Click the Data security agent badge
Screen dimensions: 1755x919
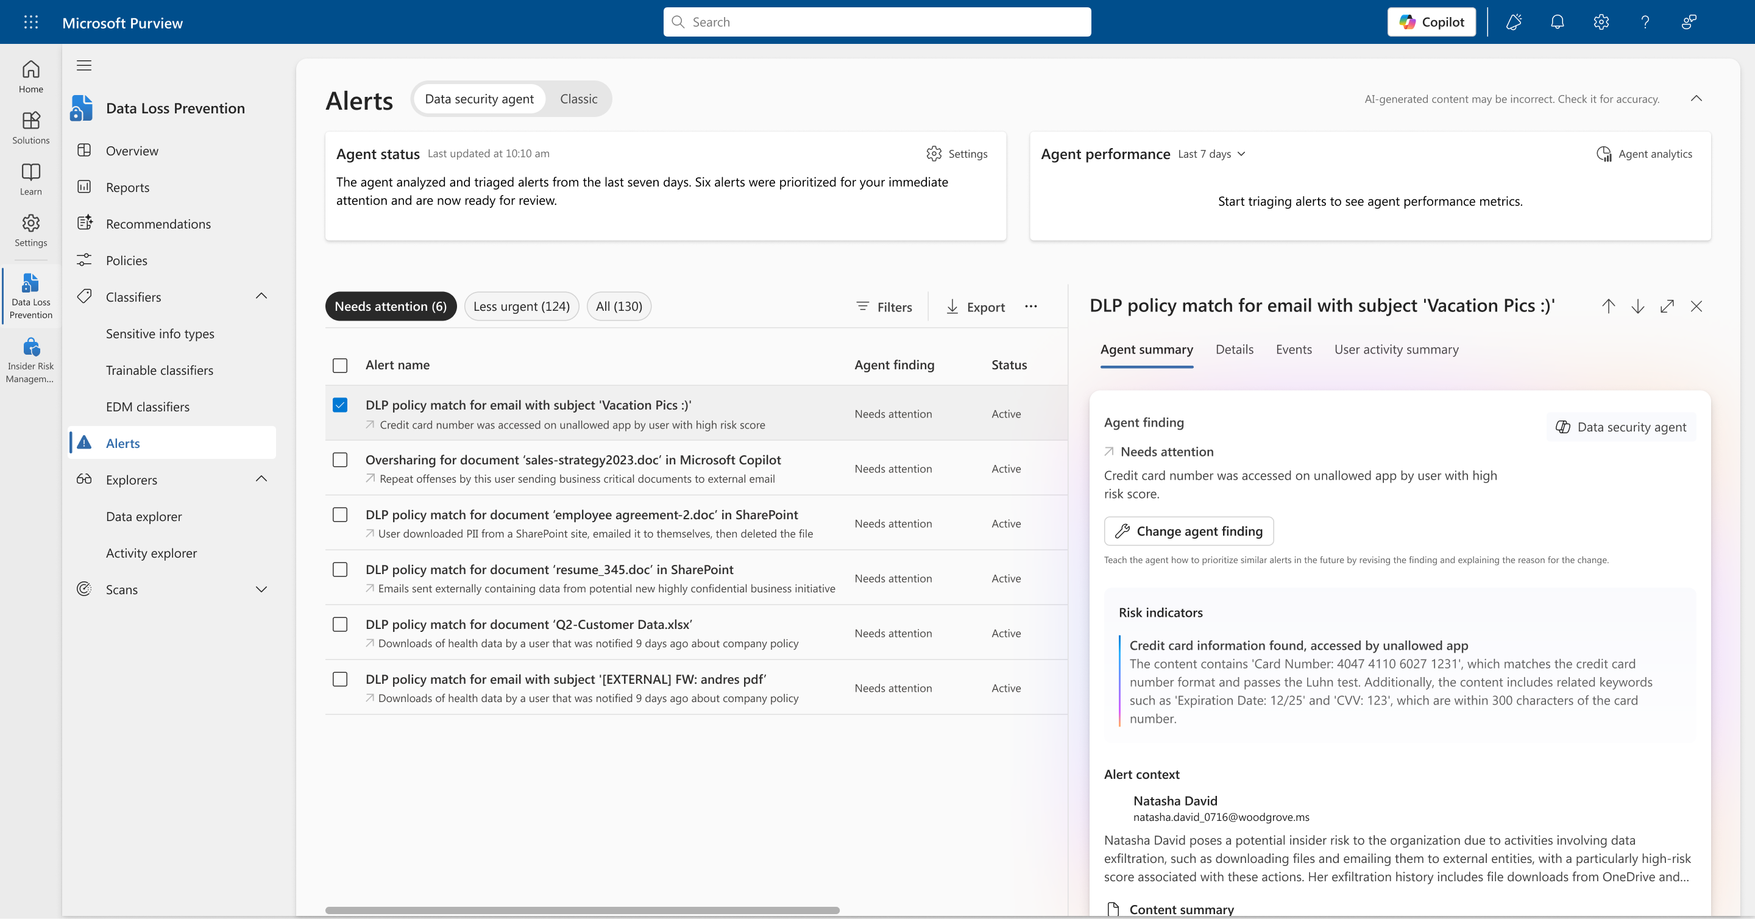pyautogui.click(x=1621, y=427)
